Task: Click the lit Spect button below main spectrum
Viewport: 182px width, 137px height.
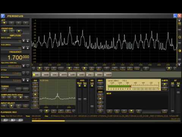Action: [39, 68]
